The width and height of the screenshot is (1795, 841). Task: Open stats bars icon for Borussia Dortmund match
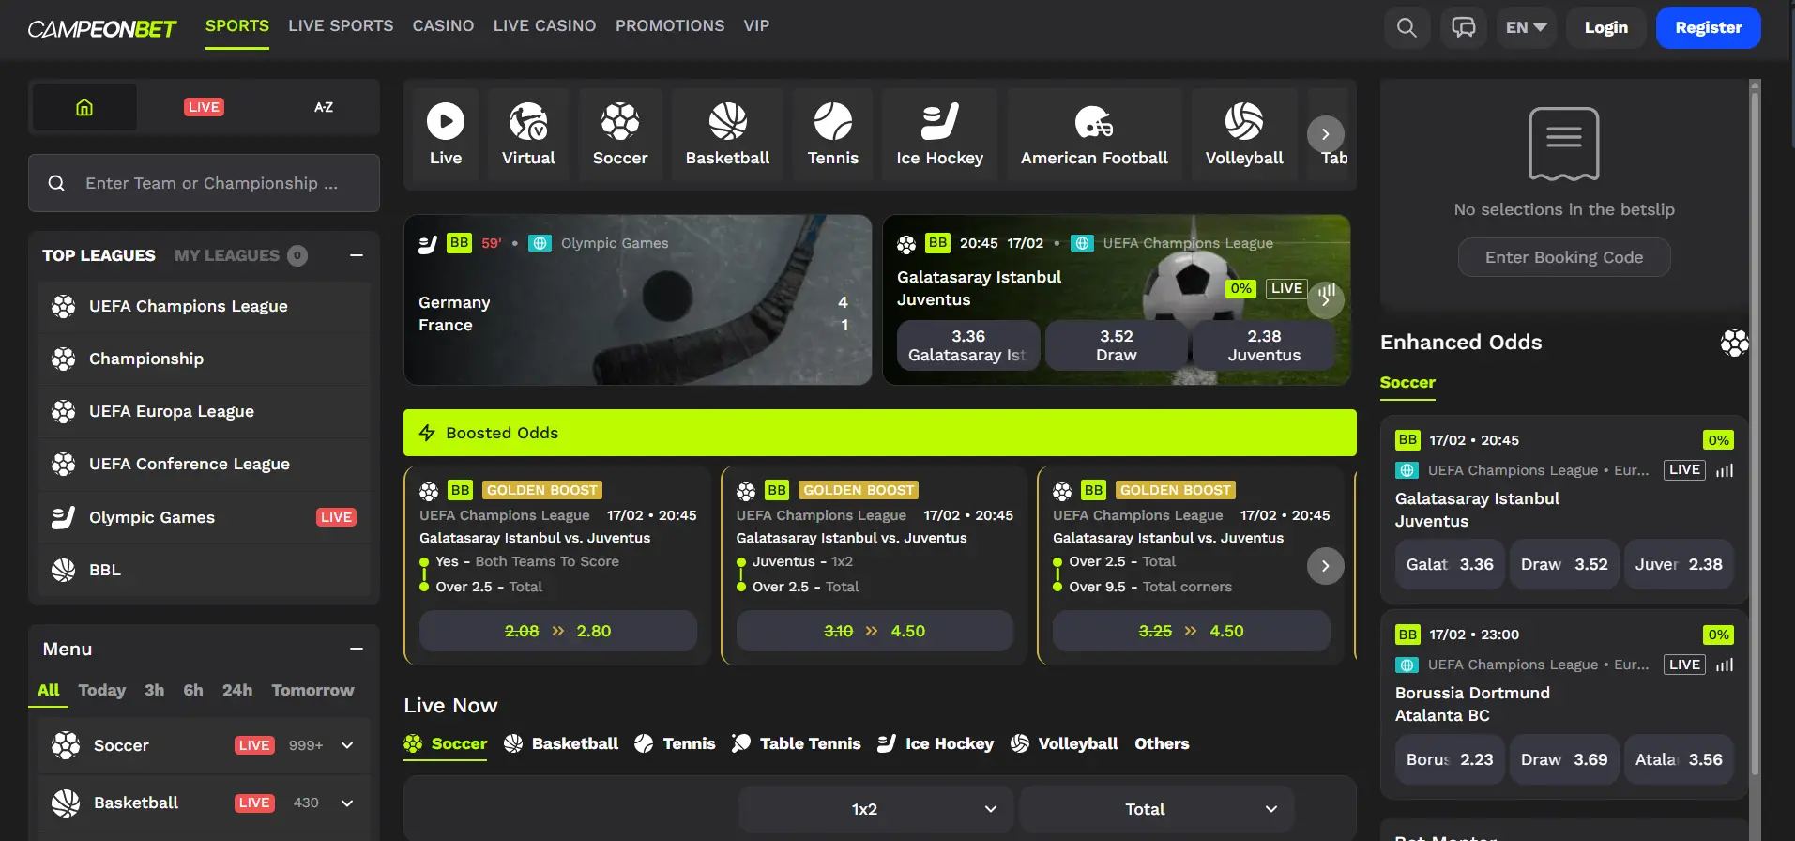click(x=1725, y=665)
